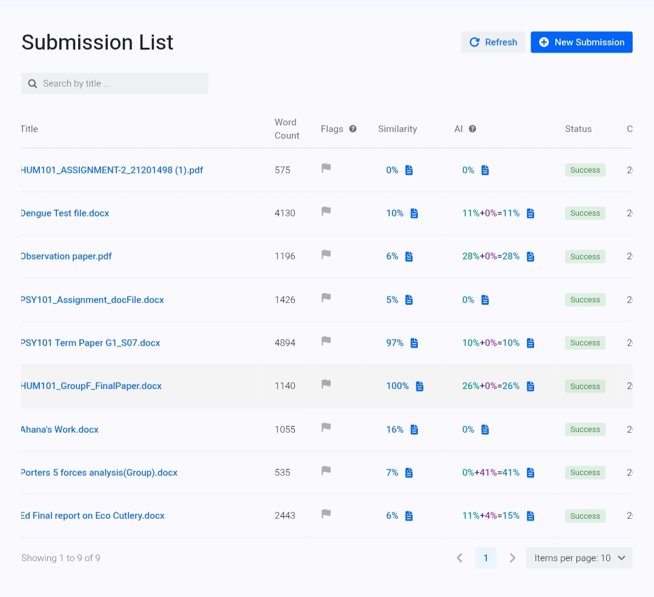Flag the Ahana's Work.docx submission
Screen dimensions: 654x597
pos(326,428)
